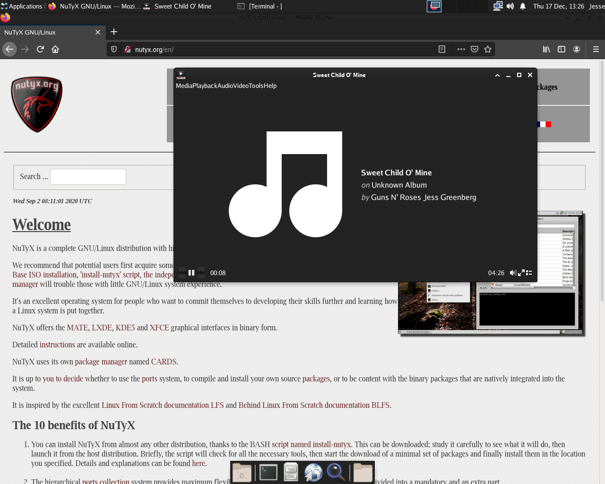
Task: Open application finder magnifier in dock
Action: [x=336, y=472]
